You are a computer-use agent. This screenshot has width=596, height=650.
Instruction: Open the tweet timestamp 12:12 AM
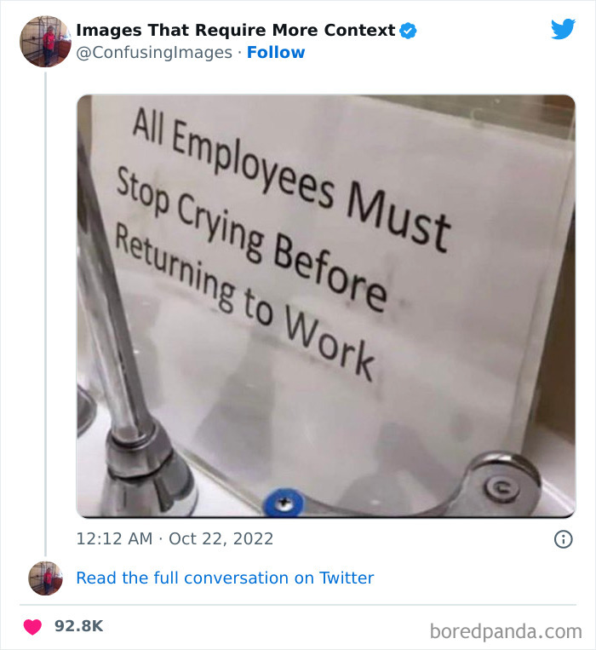[114, 538]
